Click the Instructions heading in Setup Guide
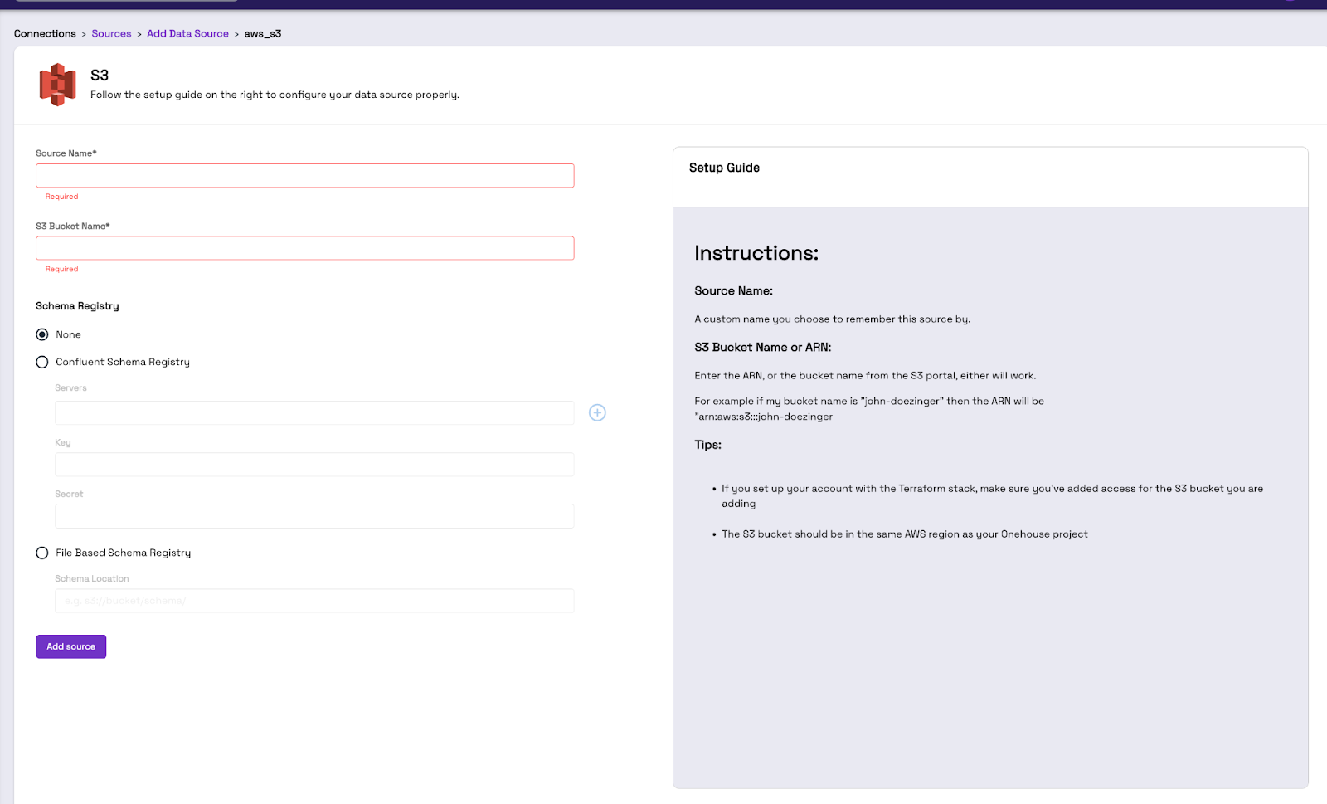This screenshot has height=804, width=1327. click(x=756, y=253)
